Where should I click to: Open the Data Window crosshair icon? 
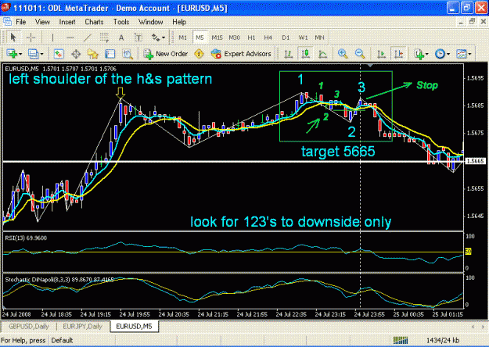pyautogui.click(x=76, y=54)
